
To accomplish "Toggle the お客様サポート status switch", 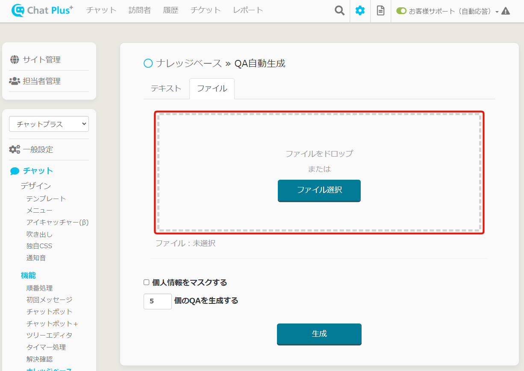I will point(401,11).
